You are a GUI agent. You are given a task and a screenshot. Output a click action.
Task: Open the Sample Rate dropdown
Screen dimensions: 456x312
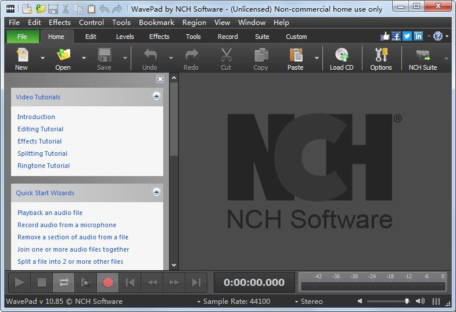[x=234, y=302]
